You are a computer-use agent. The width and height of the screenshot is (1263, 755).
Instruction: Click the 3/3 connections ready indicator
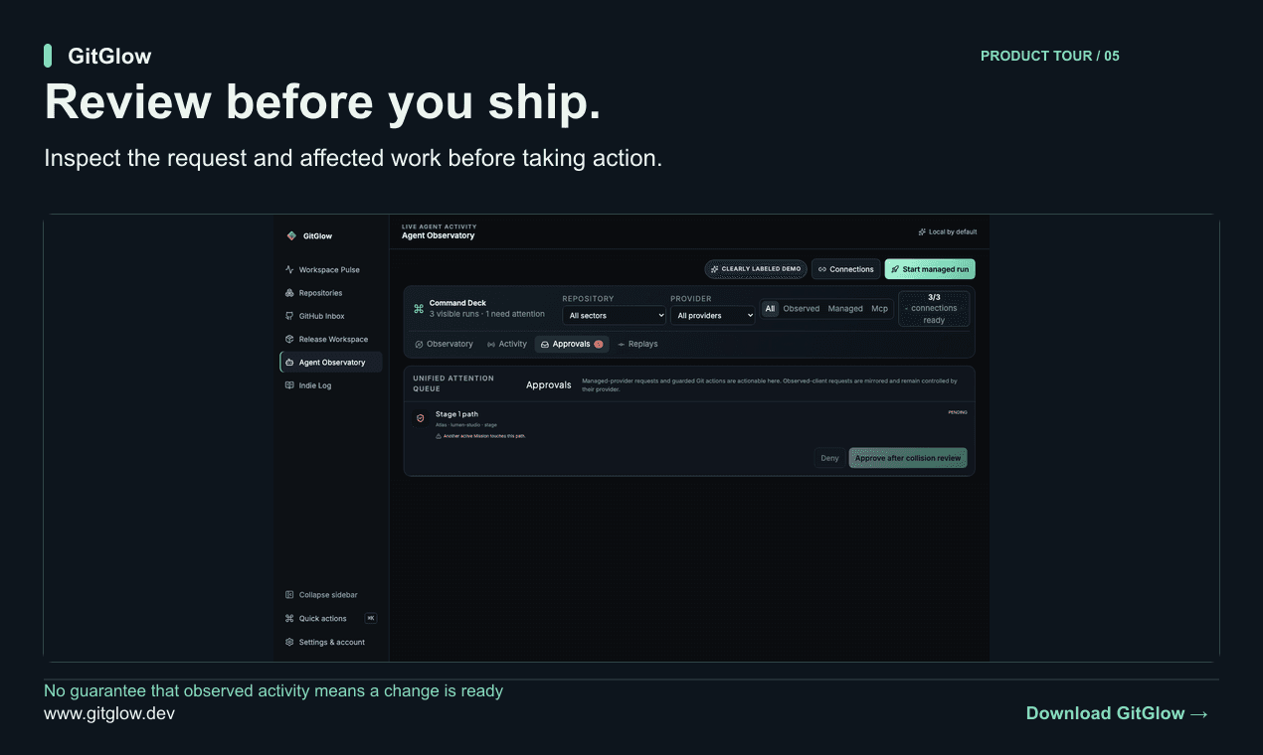pos(934,309)
